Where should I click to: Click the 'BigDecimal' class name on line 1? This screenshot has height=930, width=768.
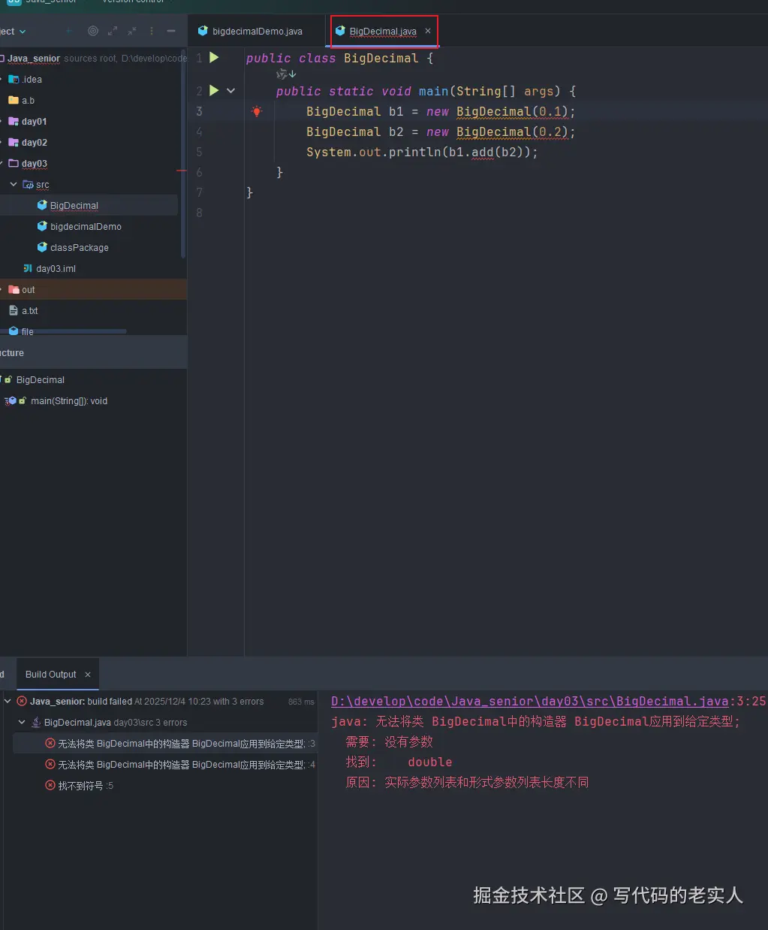[x=381, y=58]
